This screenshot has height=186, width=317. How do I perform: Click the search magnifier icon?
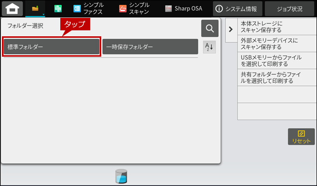[210, 28]
